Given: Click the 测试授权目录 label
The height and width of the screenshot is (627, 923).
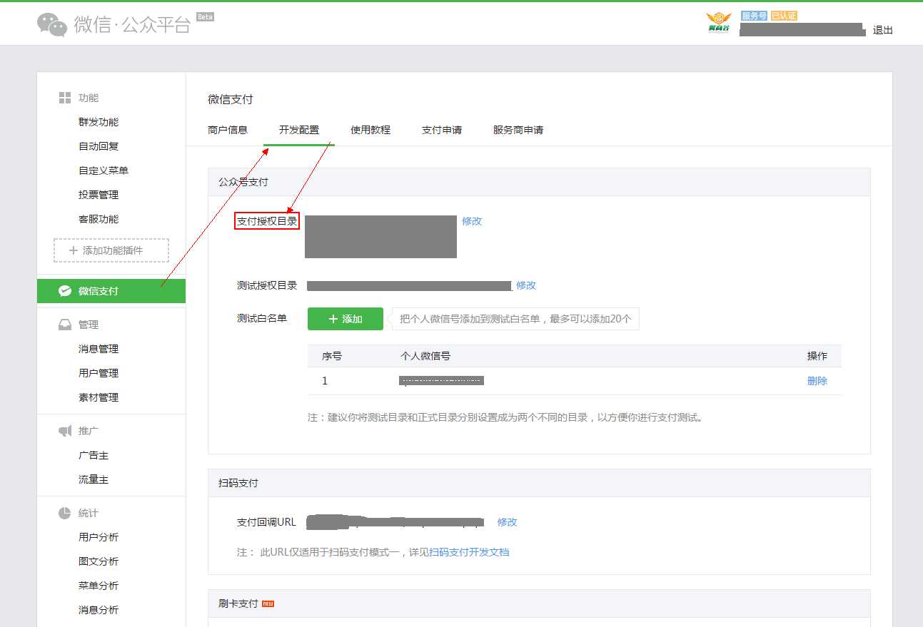Looking at the screenshot, I should (x=267, y=285).
